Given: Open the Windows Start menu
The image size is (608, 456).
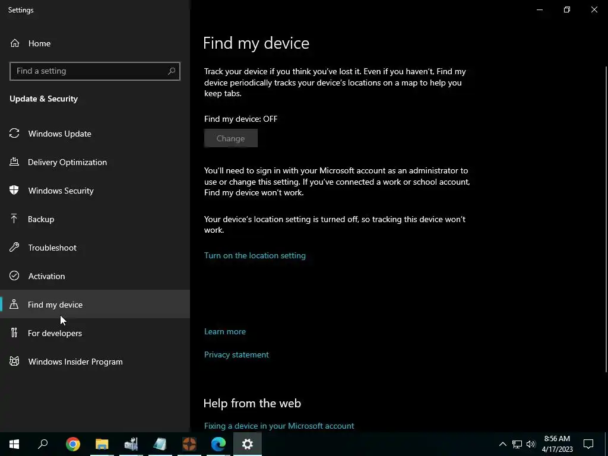Looking at the screenshot, I should [x=14, y=444].
